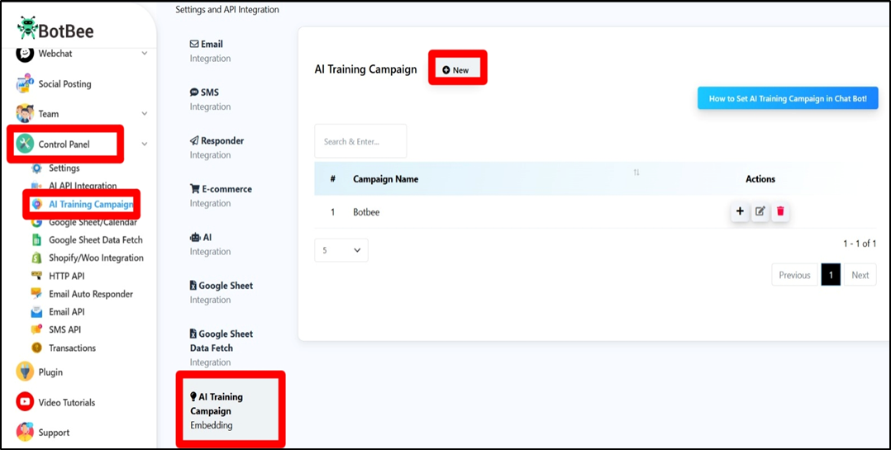Select the E-commerce Integration tab
This screenshot has width=891, height=450.
[x=221, y=196]
